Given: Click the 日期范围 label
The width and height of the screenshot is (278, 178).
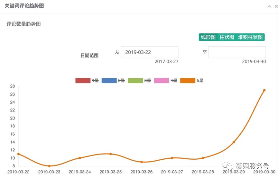Looking at the screenshot, I should 89,56.
